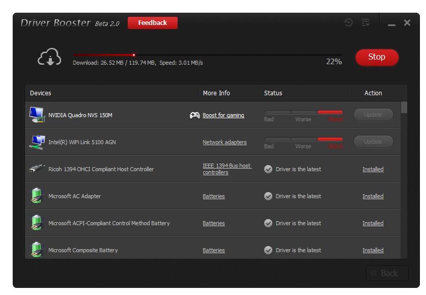Viewport: 426px width, 295px height.
Task: Click Update for NVIDIA Quadro NVS 150M
Action: pyautogui.click(x=373, y=115)
